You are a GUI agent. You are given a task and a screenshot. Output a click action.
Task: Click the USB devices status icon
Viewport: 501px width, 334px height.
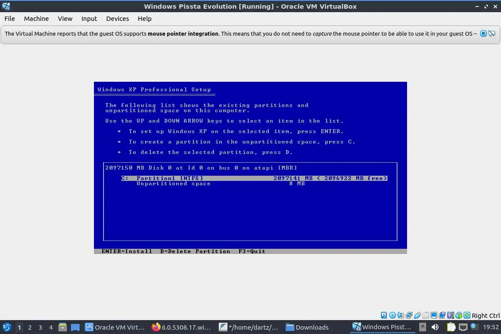[x=417, y=315]
